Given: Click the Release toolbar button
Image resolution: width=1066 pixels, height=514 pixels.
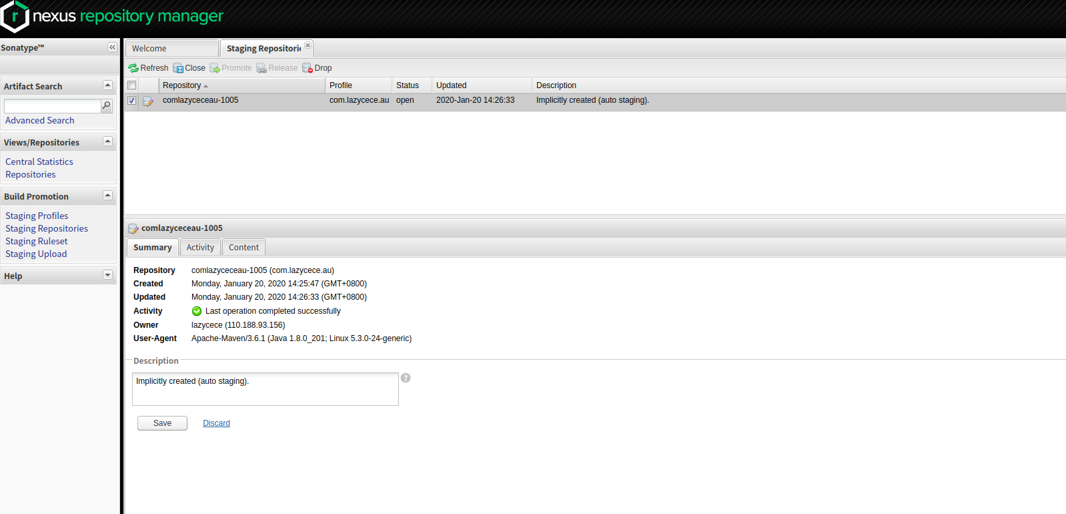Looking at the screenshot, I should coord(277,68).
